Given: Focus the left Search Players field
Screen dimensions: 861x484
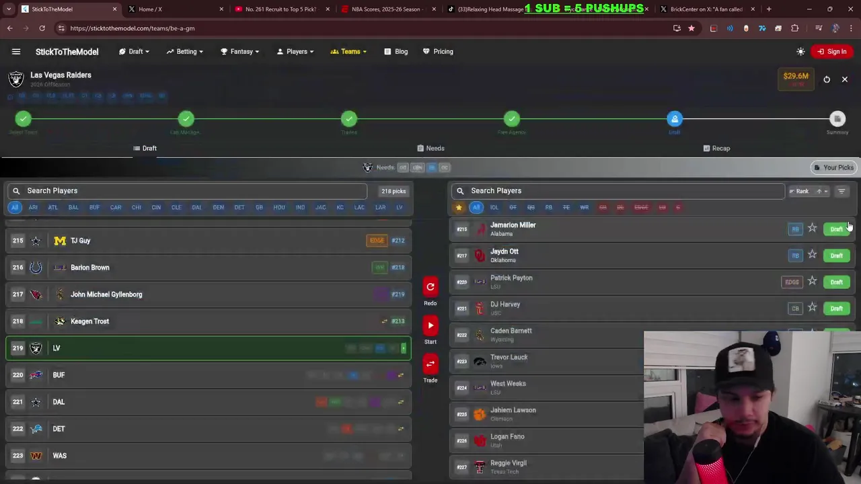Looking at the screenshot, I should [x=188, y=191].
